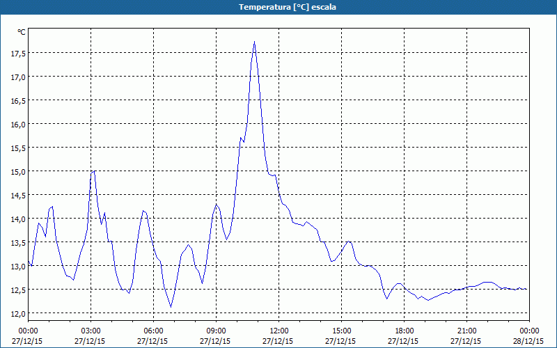Click the '27/12/15' date under 09:00
This screenshot has width=557, height=348.
(x=215, y=341)
